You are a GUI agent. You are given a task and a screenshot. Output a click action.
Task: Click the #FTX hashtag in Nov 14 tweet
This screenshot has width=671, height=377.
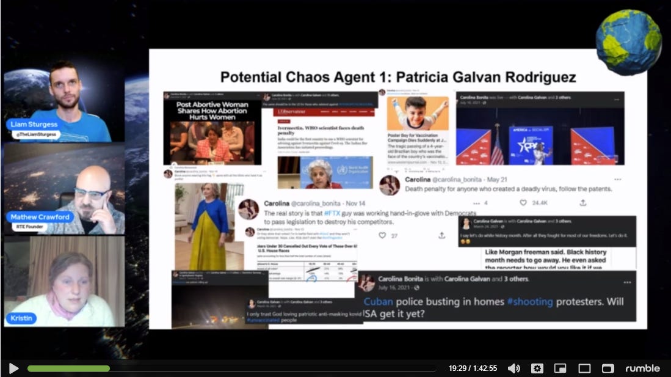coord(332,213)
